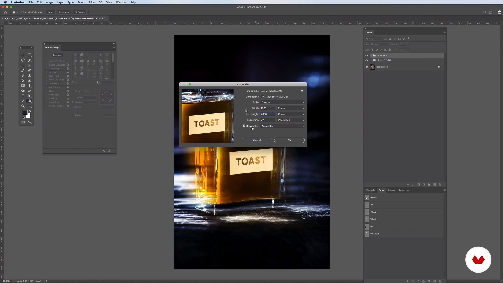Select the History Brush tool

point(23,80)
